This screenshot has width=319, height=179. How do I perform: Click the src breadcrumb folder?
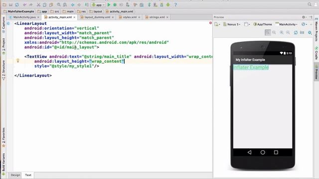[x=55, y=11]
